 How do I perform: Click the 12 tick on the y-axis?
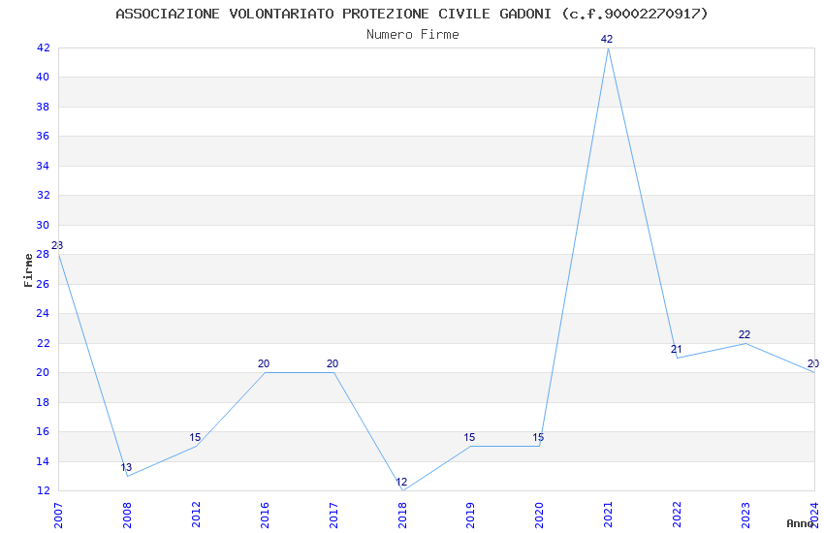click(x=43, y=490)
